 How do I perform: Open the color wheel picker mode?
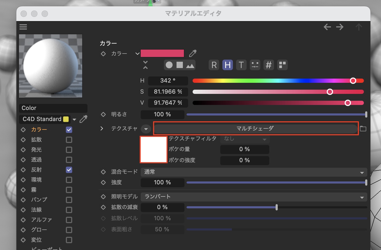pos(169,65)
